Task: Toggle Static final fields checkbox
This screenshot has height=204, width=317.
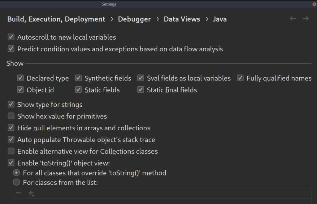Action: (x=141, y=90)
